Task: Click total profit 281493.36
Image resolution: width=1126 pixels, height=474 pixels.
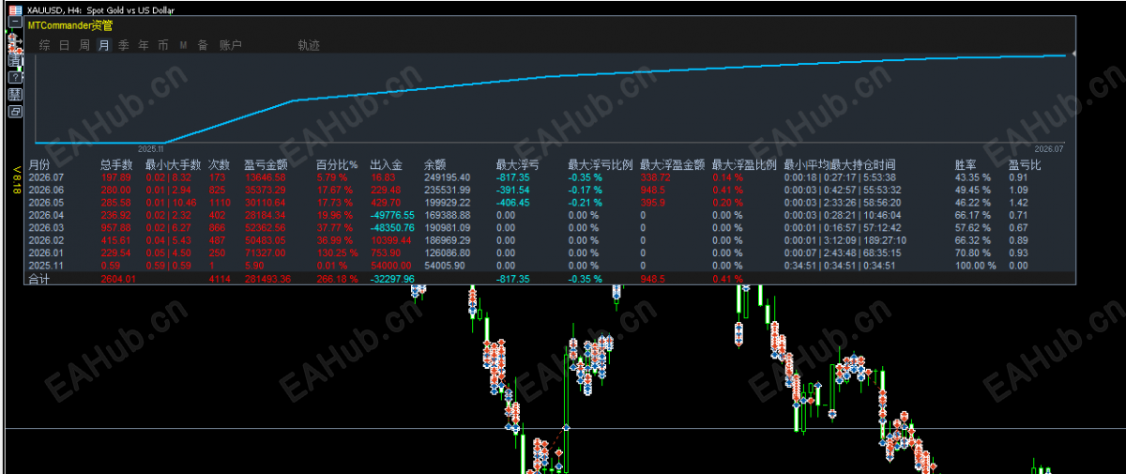Action: click(266, 279)
